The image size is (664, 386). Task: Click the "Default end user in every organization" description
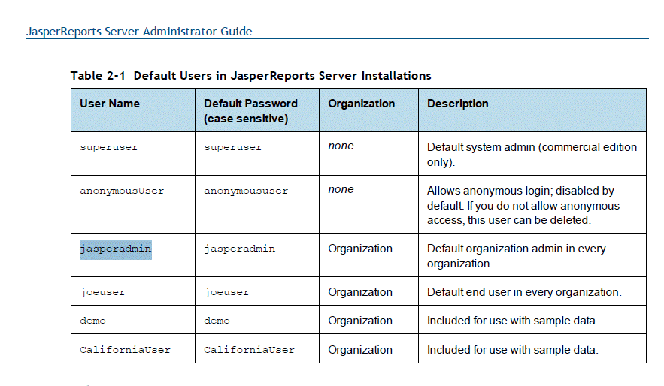[x=523, y=292]
